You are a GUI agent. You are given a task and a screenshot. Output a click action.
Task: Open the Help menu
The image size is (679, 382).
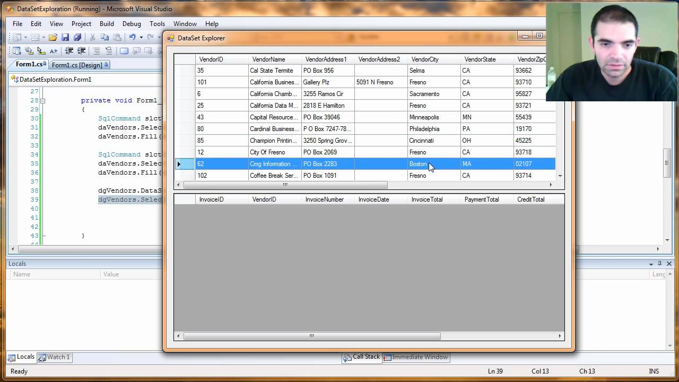pos(212,24)
